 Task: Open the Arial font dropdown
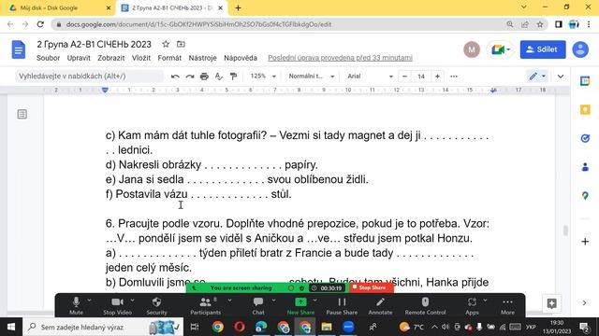click(x=370, y=77)
